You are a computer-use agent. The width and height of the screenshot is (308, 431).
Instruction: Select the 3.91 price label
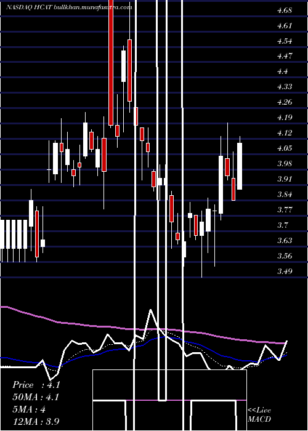pos(285,179)
